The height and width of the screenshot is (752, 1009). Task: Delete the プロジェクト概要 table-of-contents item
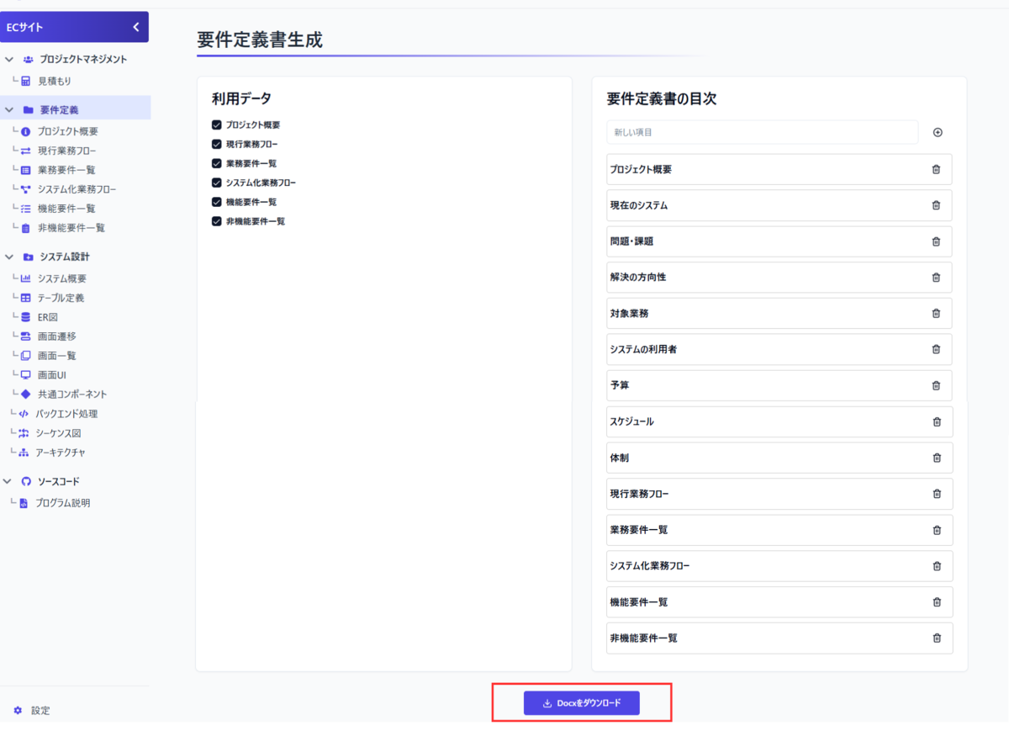coord(936,169)
